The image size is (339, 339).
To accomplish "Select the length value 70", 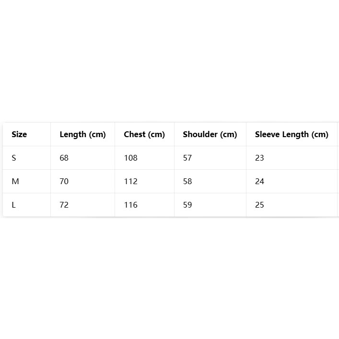I will 64,181.
